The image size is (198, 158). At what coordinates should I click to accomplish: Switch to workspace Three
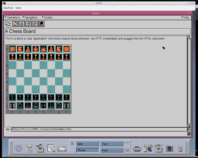88,150
